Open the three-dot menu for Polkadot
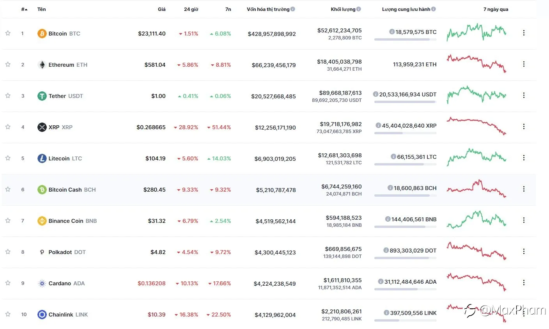The height and width of the screenshot is (329, 549). pos(524,251)
